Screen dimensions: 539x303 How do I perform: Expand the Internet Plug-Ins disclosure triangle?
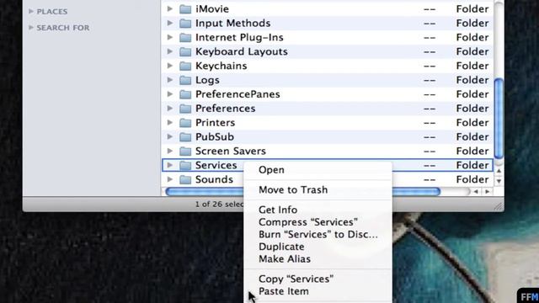point(170,37)
